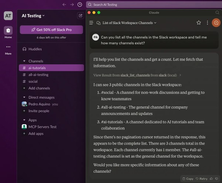Click the "#ai-tutorials" list item in Claude's response
The width and height of the screenshot is (222, 183).
151,125
